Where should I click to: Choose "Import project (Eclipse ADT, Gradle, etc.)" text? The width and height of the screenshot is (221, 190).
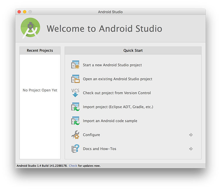click(x=118, y=107)
